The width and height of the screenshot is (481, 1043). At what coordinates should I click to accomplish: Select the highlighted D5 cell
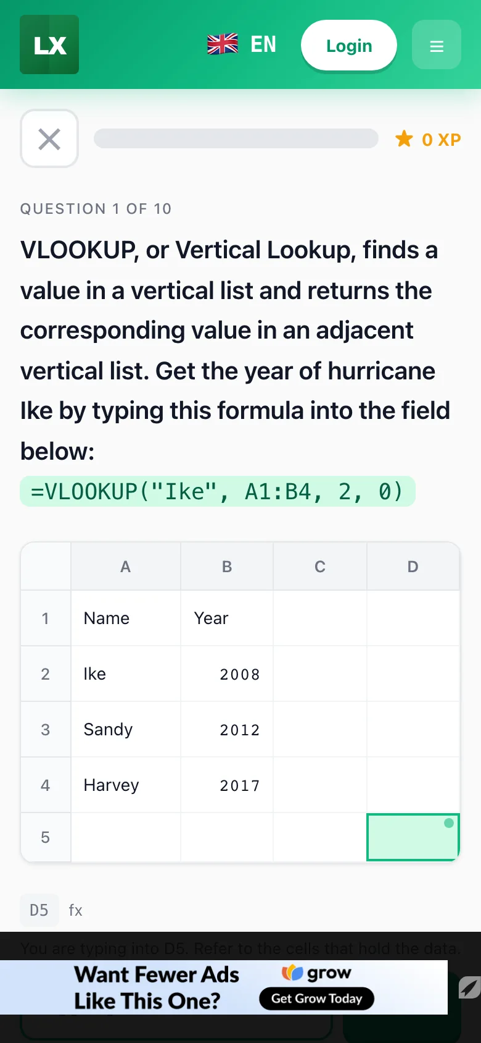click(x=413, y=837)
